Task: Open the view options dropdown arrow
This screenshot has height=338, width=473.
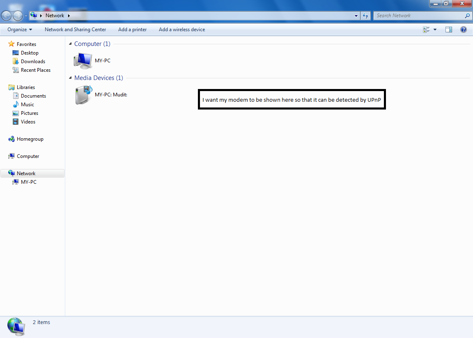Action: [x=435, y=30]
